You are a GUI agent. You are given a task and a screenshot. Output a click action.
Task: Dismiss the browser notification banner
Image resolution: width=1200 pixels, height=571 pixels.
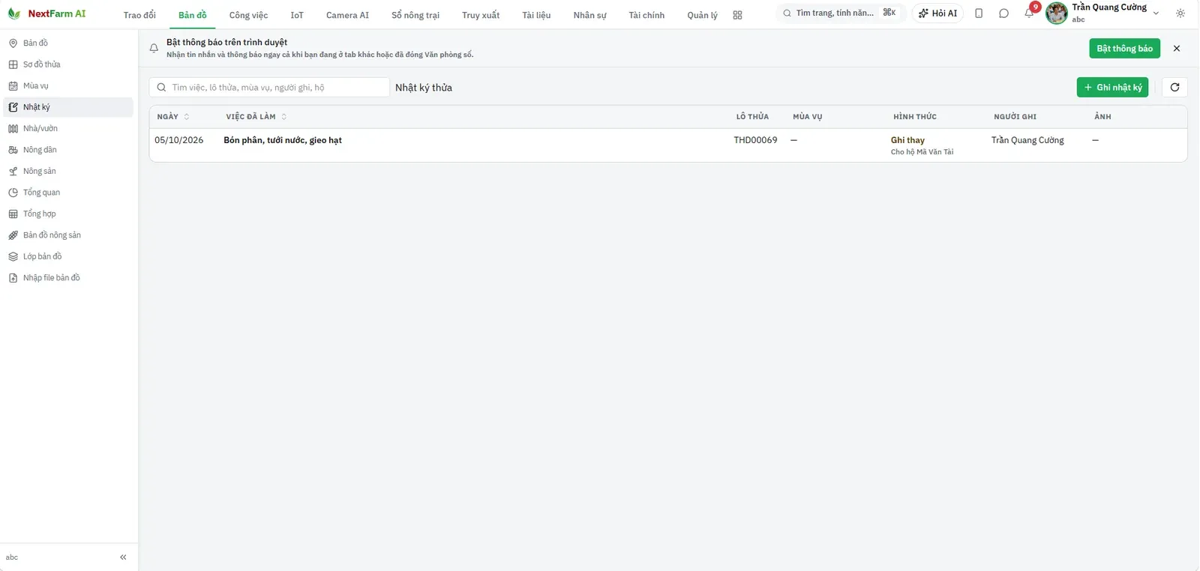click(1177, 49)
